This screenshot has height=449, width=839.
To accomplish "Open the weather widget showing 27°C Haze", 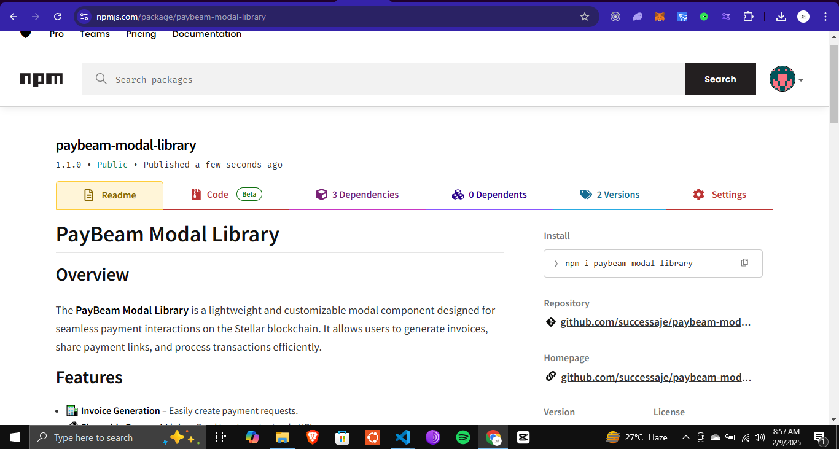I will click(636, 437).
